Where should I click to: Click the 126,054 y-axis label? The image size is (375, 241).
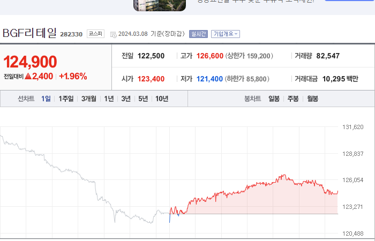pos(352,180)
